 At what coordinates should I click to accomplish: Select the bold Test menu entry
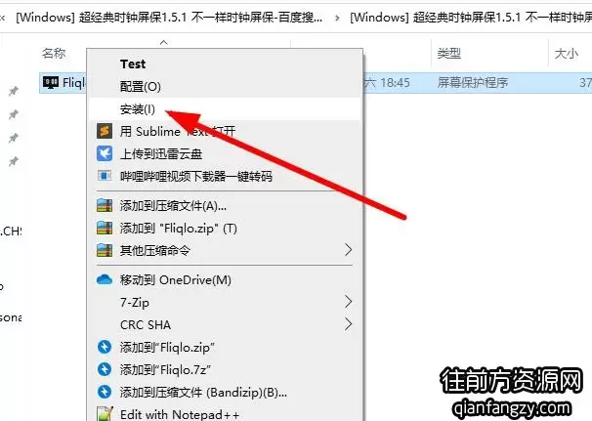click(133, 64)
